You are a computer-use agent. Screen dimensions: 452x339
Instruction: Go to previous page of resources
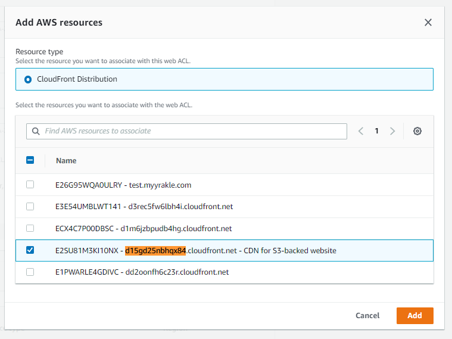pyautogui.click(x=361, y=131)
